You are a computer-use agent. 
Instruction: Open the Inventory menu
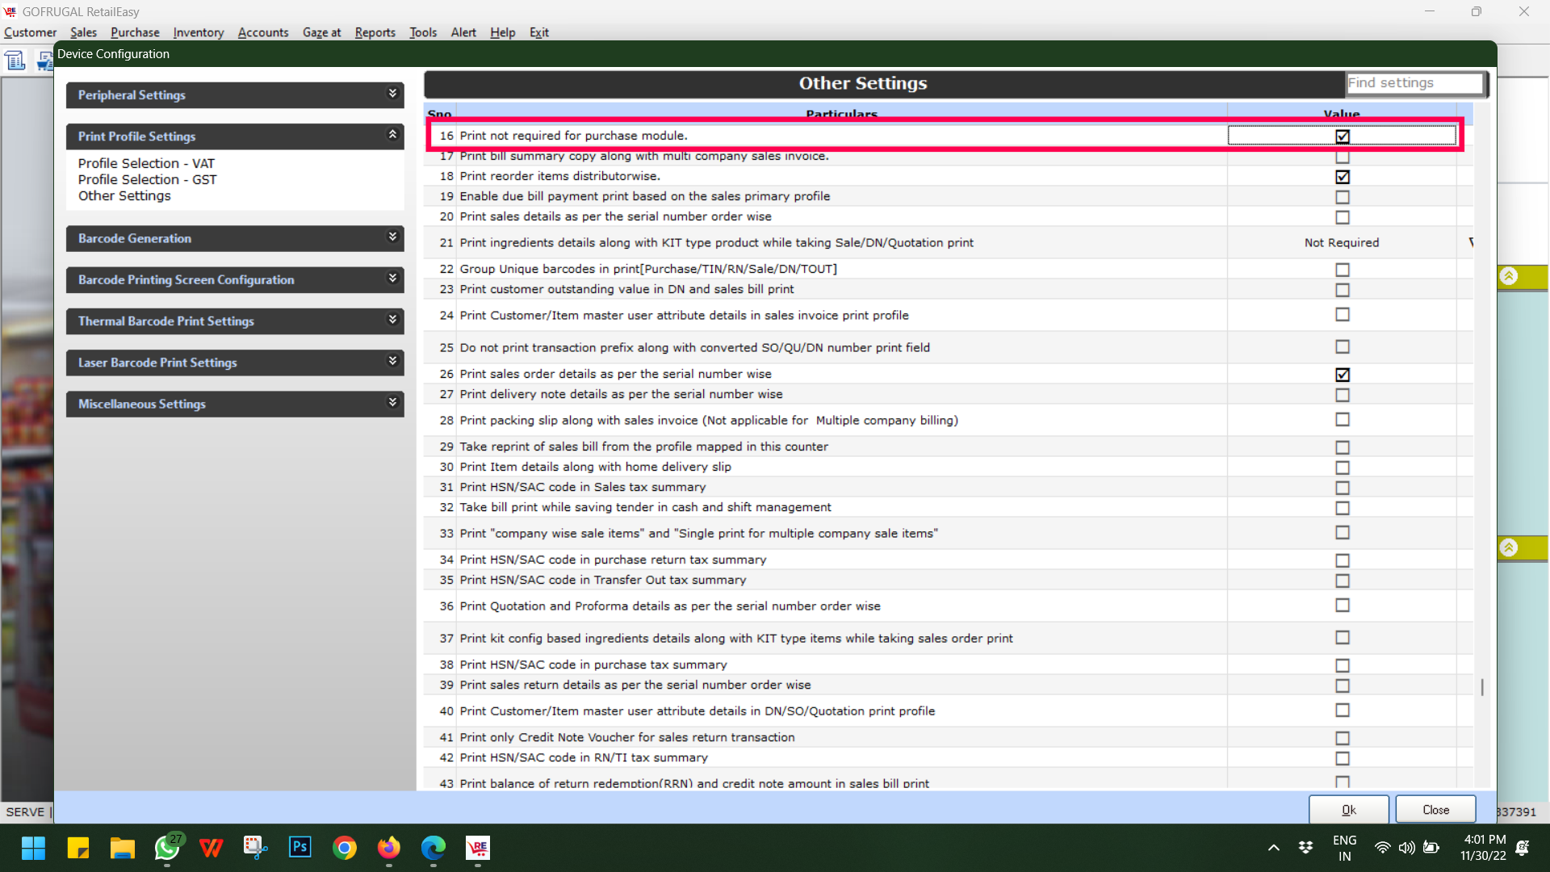pos(198,32)
